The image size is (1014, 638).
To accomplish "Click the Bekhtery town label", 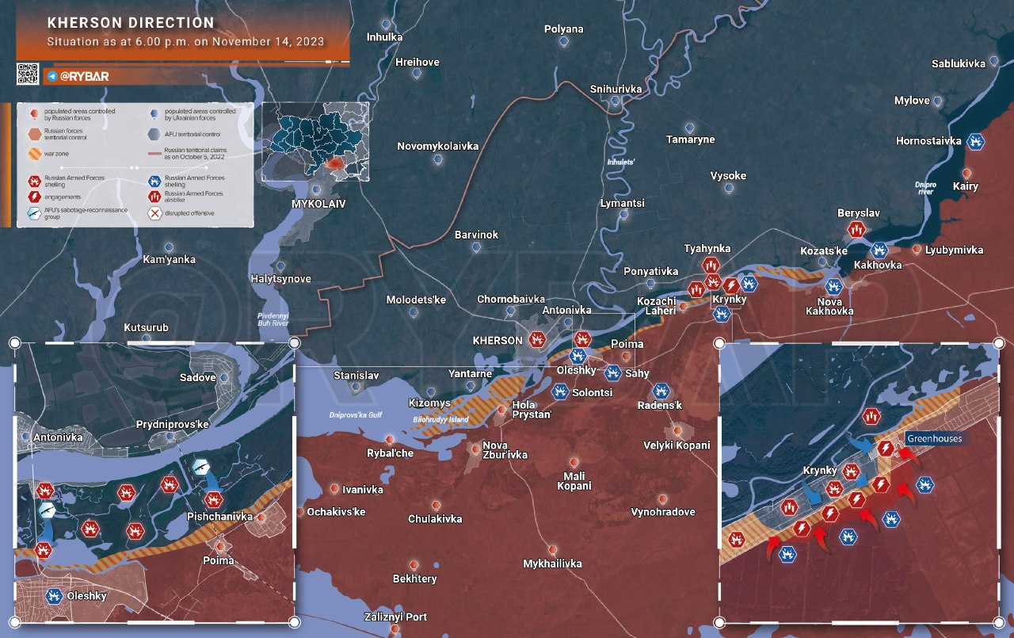I will (x=414, y=579).
